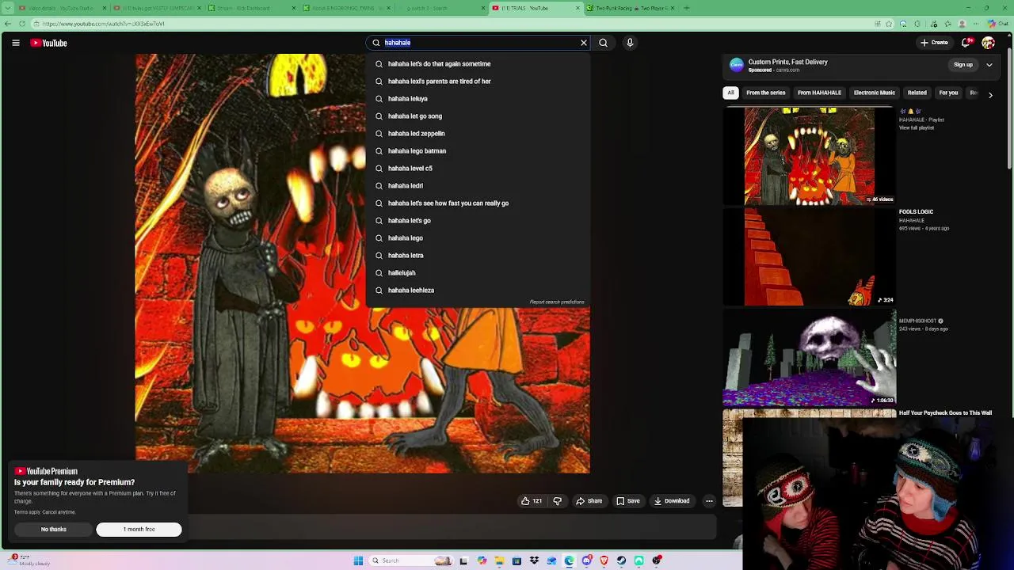The height and width of the screenshot is (570, 1014).
Task: Open Dropbox from the taskbar
Action: [534, 560]
